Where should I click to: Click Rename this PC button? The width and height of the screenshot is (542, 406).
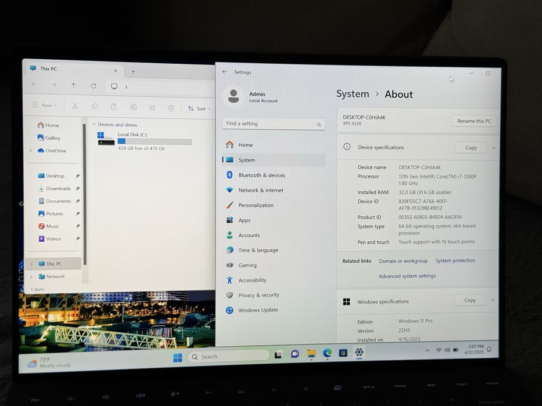[474, 121]
